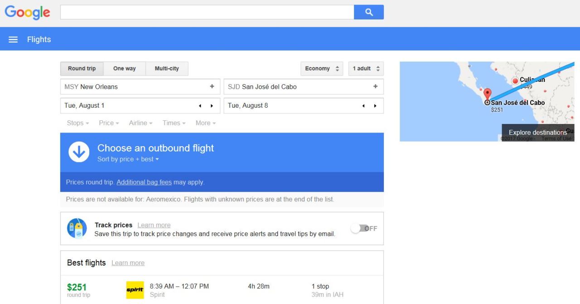Click the Spirit airline logo
Viewport: 580px width, 304px height.
pyautogui.click(x=135, y=290)
